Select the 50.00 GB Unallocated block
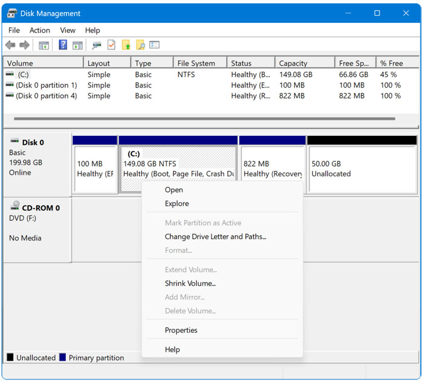Image resolution: width=423 pixels, height=383 pixels. pos(362,164)
